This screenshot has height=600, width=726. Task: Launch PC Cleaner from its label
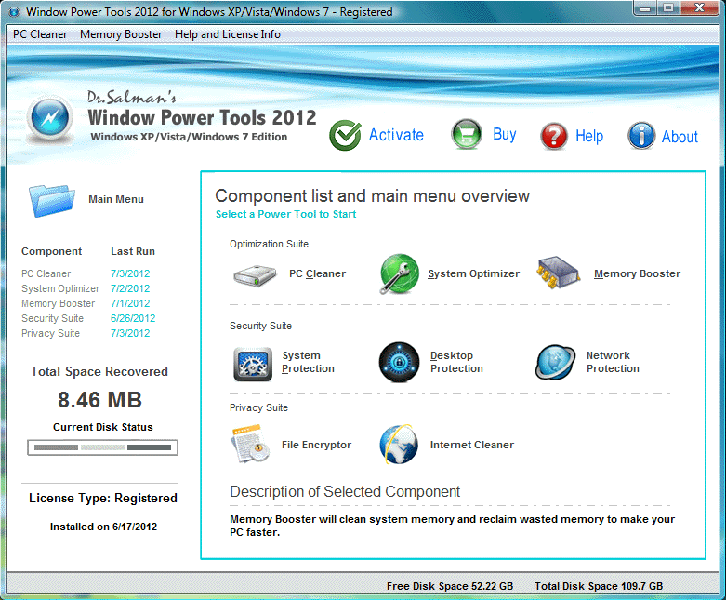318,273
